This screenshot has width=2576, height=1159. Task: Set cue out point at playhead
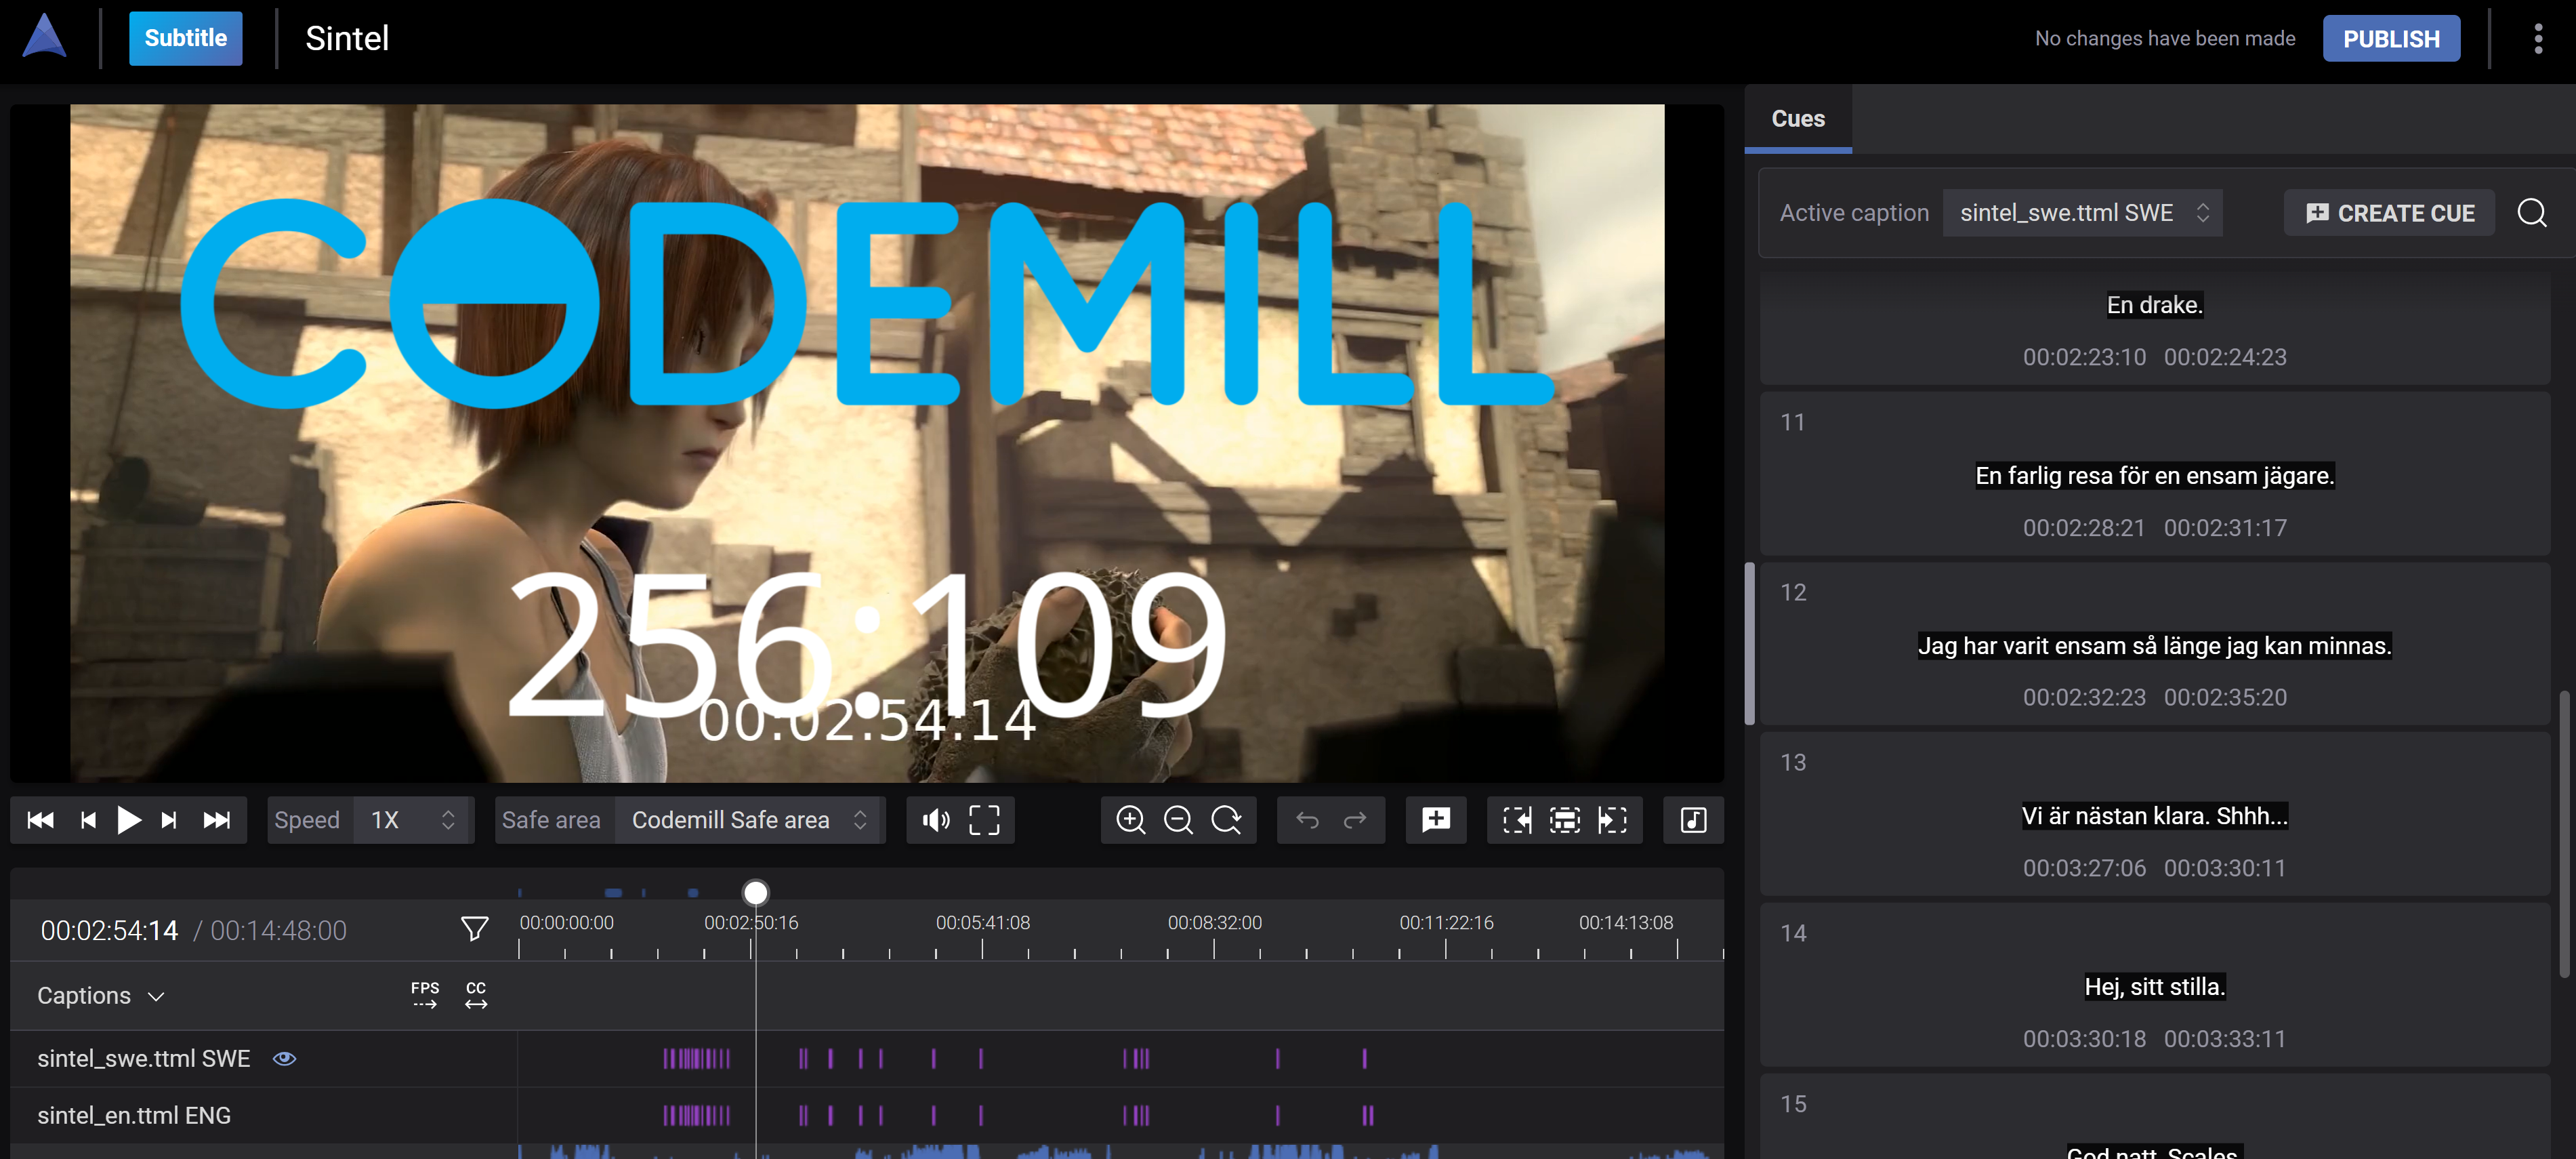[x=1612, y=820]
